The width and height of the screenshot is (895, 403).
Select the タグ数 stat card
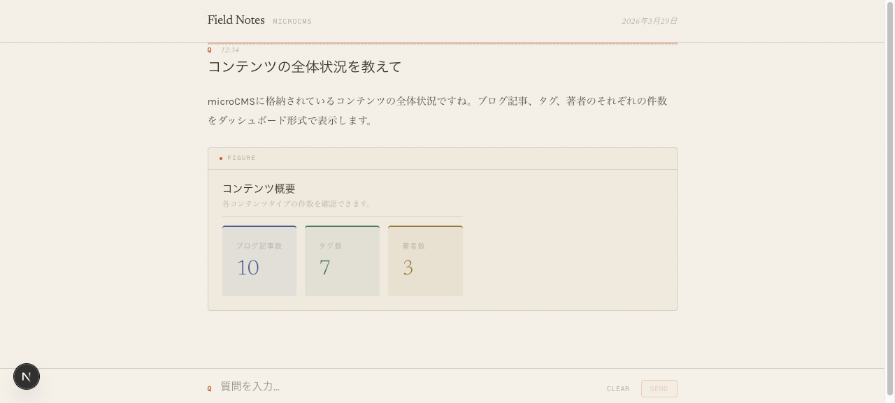pos(342,261)
